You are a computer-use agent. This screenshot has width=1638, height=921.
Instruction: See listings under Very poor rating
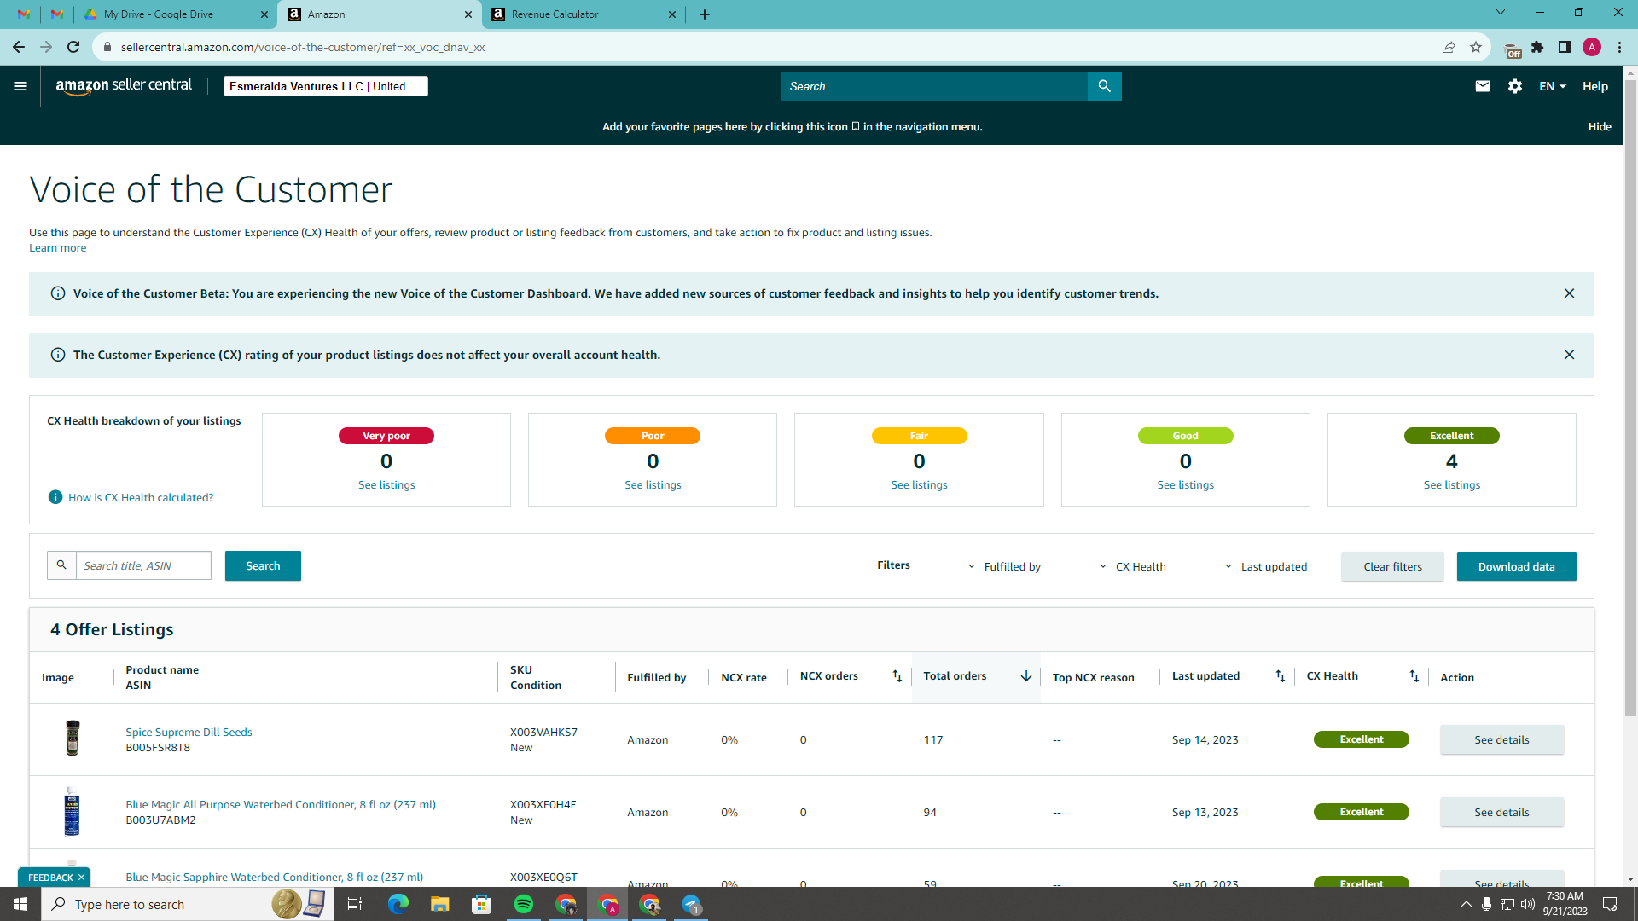[386, 484]
